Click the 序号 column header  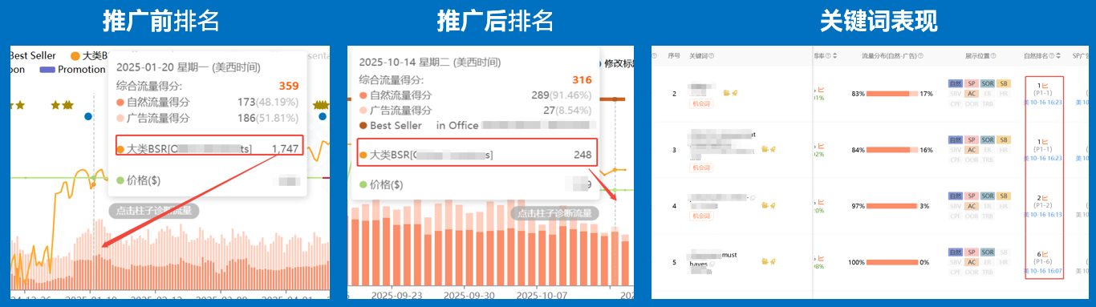click(x=675, y=56)
